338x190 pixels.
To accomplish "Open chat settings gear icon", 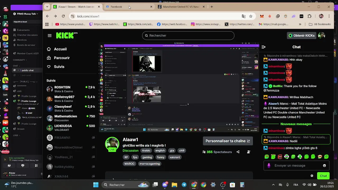I will coord(312,176).
